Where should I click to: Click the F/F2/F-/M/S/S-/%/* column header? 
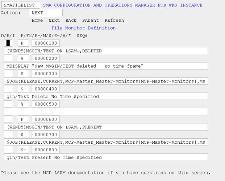46,35
